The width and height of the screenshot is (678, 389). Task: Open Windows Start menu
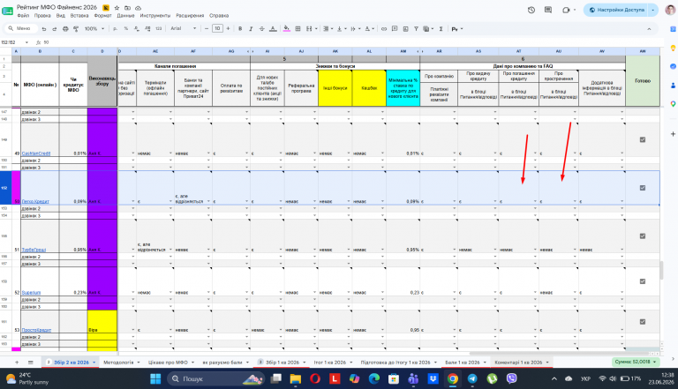click(154, 379)
